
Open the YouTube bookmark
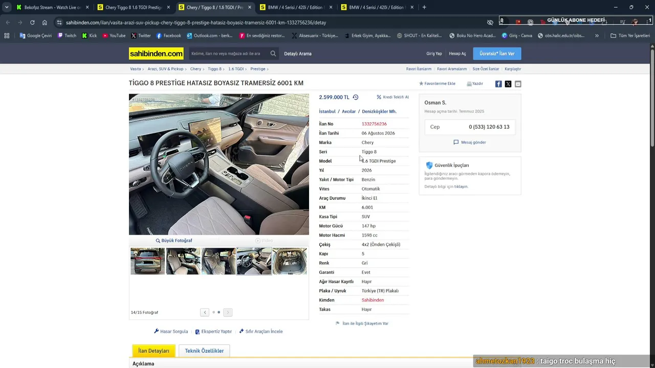[114, 36]
